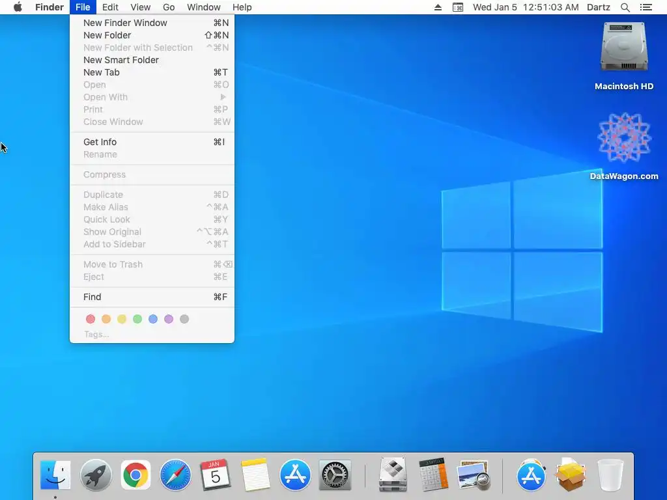Open the Trash in the Dock
Screen dimensions: 667x500
[610, 475]
